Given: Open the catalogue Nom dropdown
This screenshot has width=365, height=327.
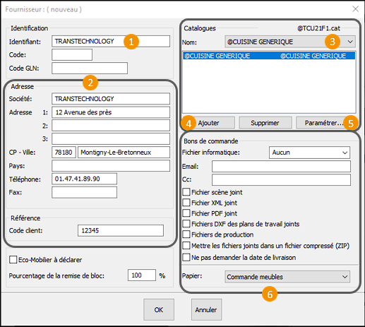Looking at the screenshot, I should pos(290,42).
